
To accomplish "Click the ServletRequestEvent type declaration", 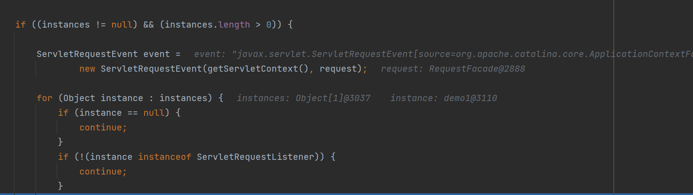I will (x=87, y=54).
